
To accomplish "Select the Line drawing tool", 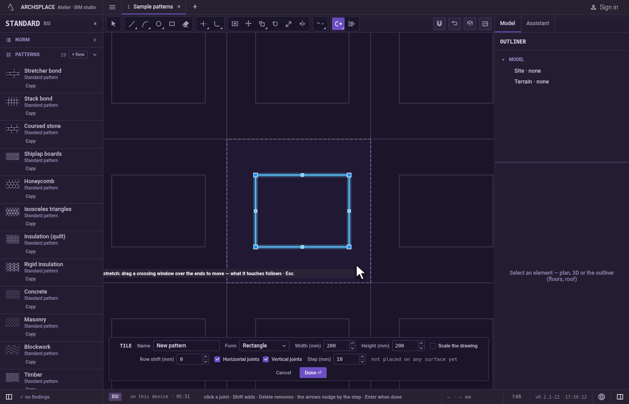I will [x=132, y=24].
